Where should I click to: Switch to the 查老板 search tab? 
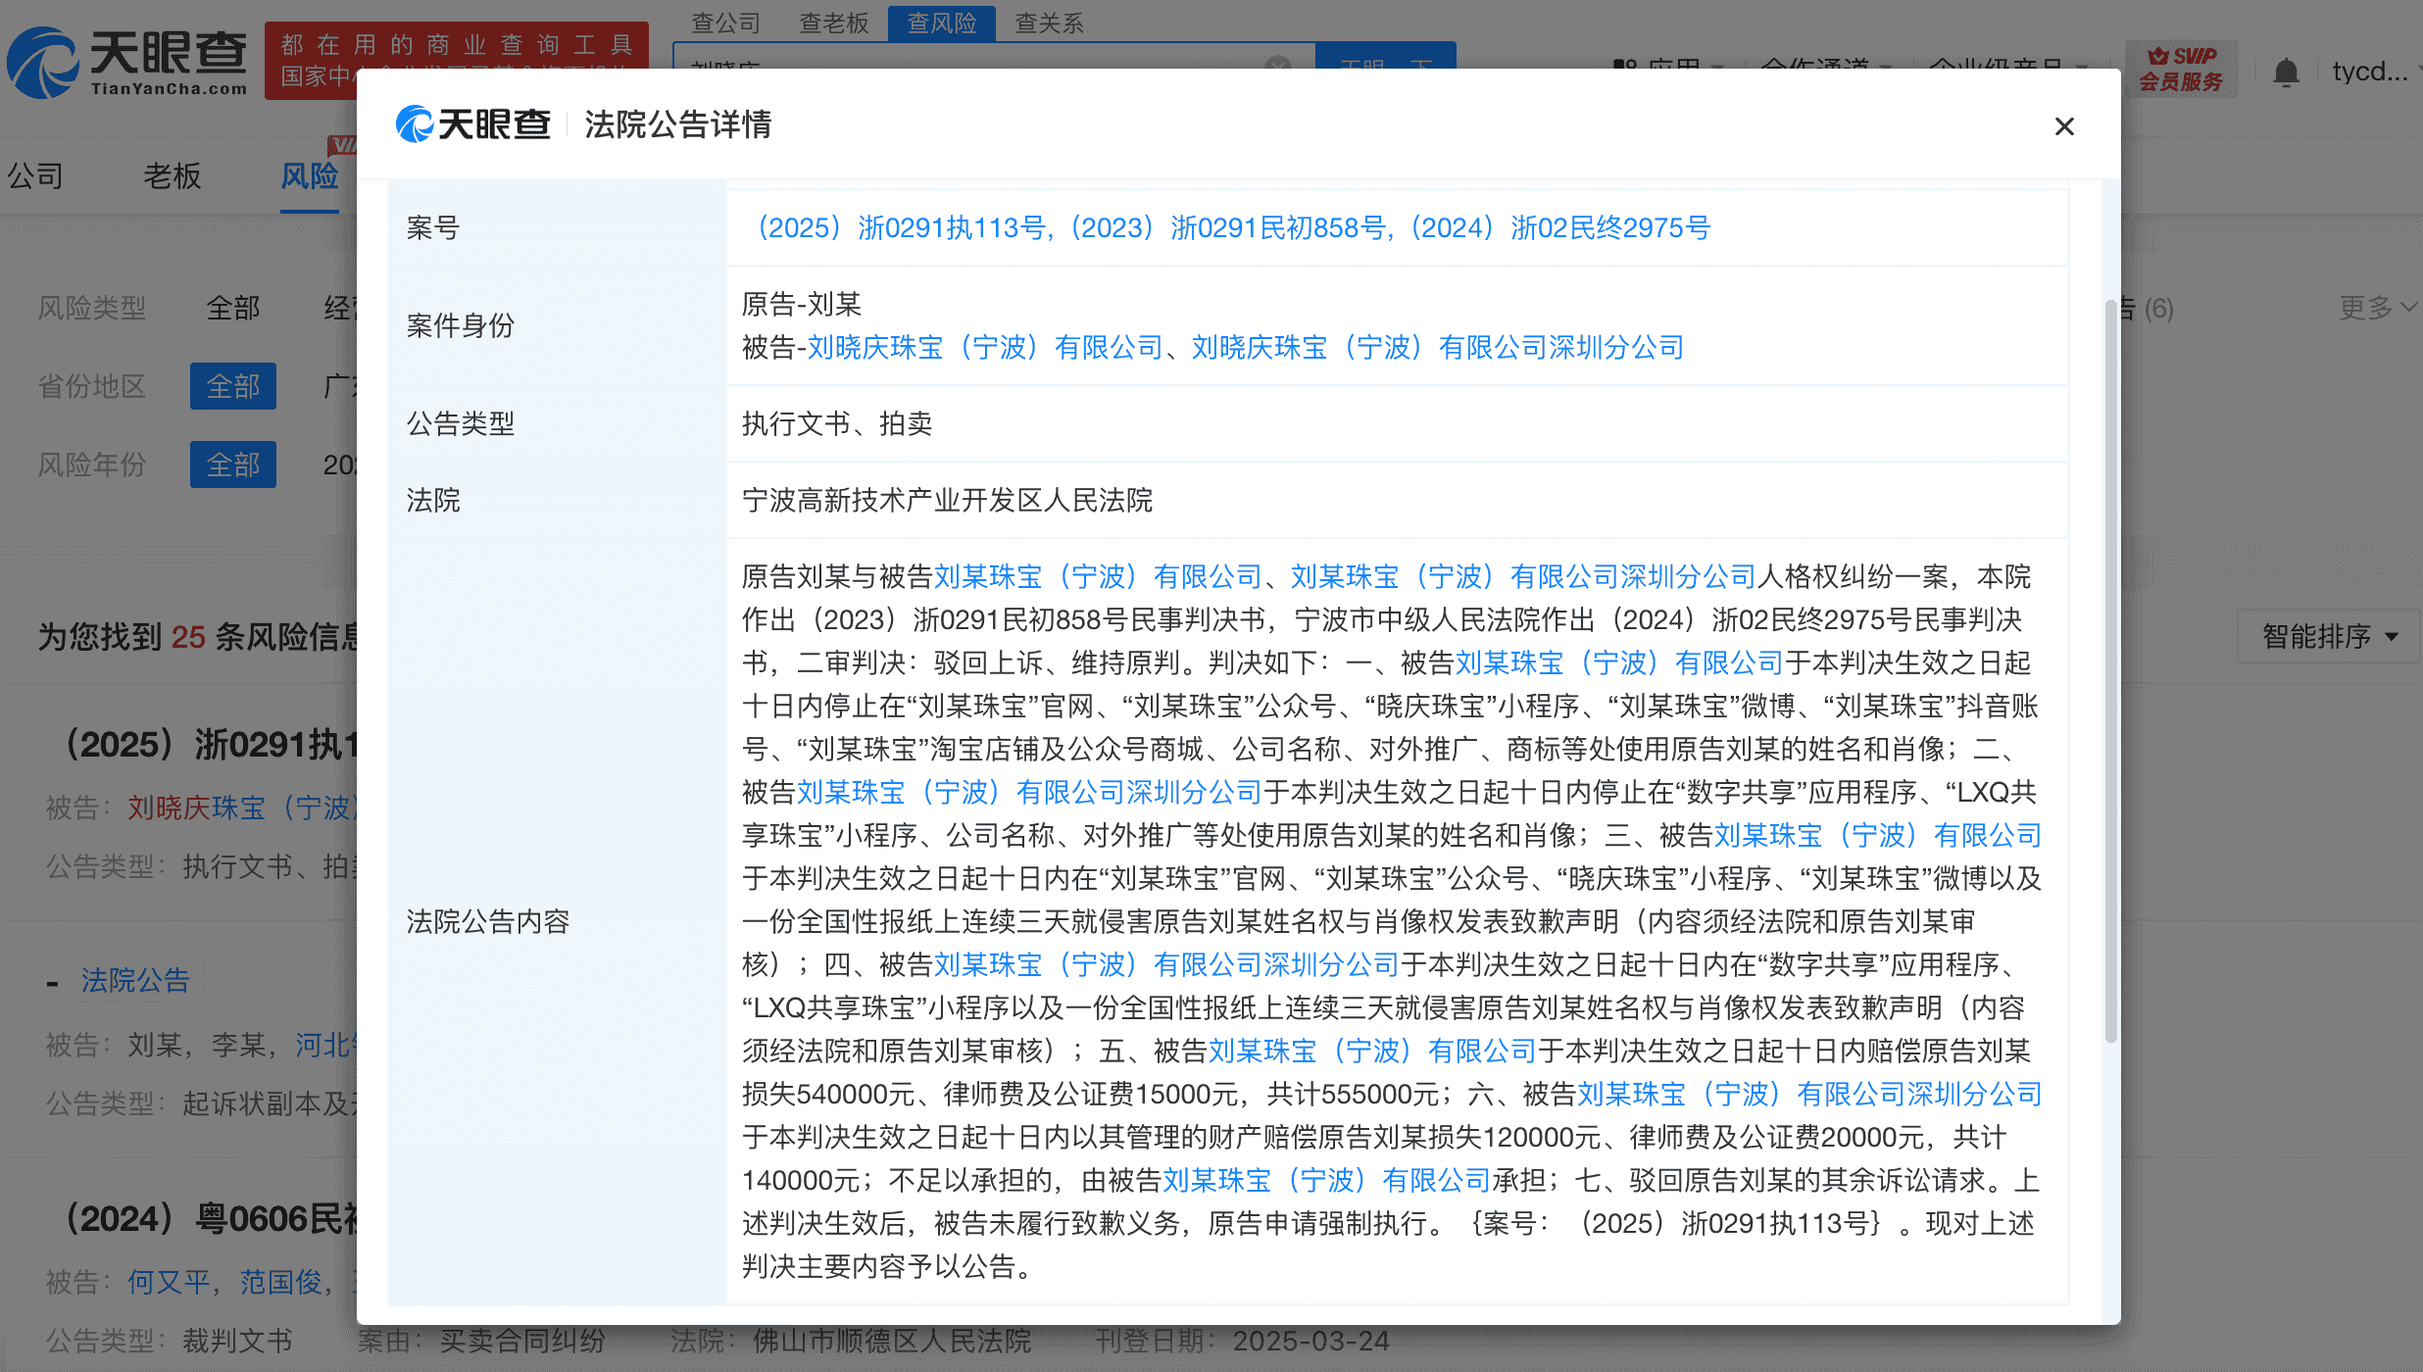tap(832, 23)
